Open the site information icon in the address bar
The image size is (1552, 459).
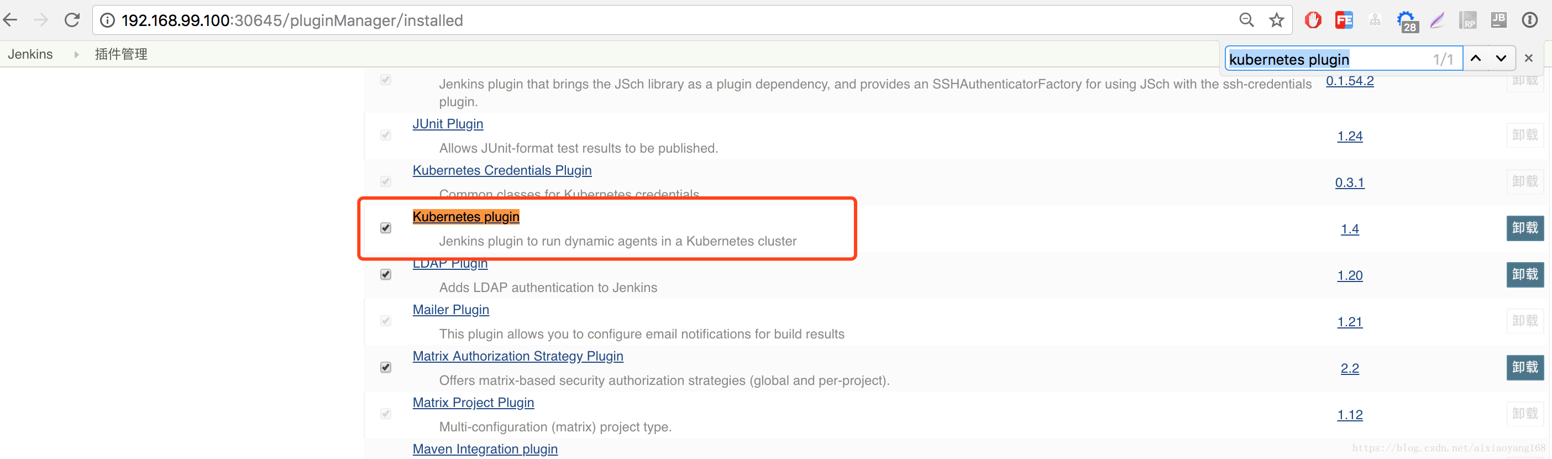[x=107, y=20]
